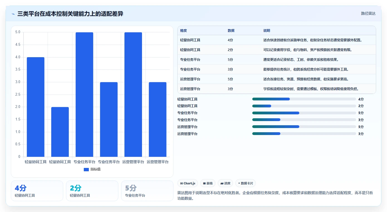This screenshot has width=387, height=212.
Task: Click the 进度 chip icon
Action: 222,183
